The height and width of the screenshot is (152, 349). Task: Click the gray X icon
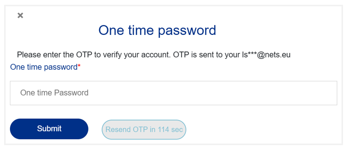pos(20,15)
